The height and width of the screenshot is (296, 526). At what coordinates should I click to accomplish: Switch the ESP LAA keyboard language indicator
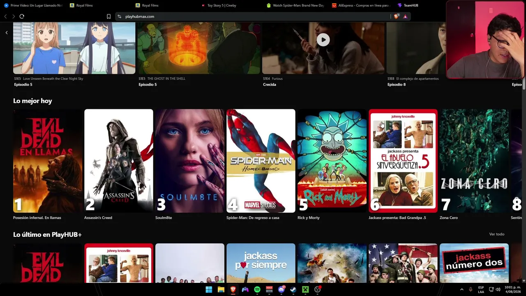[x=481, y=289]
